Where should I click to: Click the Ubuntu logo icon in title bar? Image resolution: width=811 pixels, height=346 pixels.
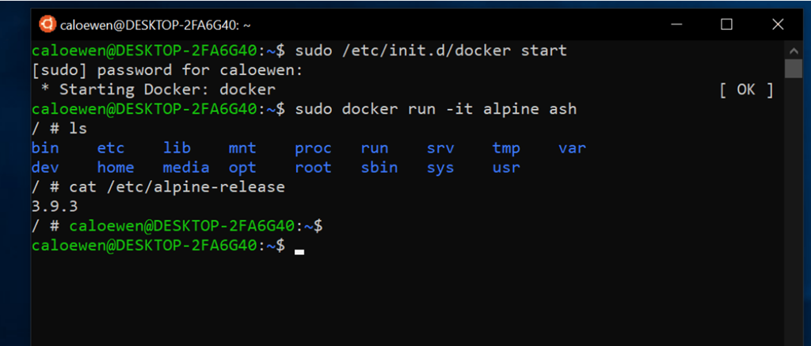[x=48, y=24]
